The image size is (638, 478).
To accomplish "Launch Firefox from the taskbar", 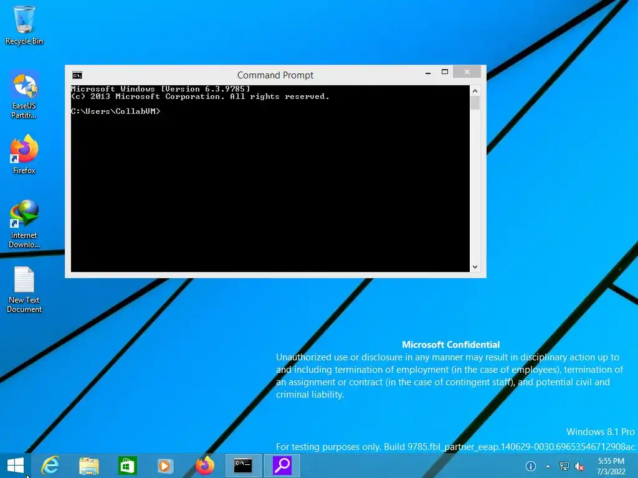I will tap(204, 466).
